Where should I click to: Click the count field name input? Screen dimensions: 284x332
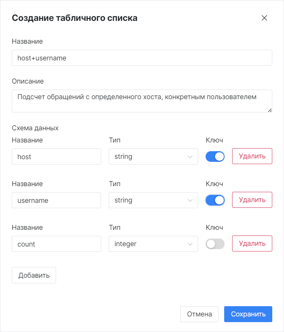[x=56, y=244]
